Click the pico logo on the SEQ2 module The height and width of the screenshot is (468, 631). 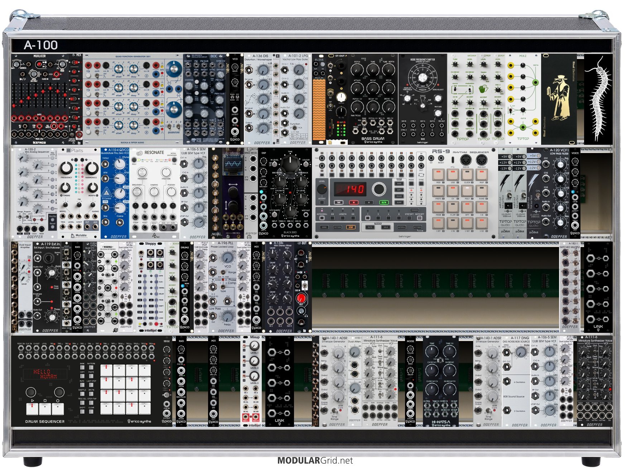click(167, 422)
